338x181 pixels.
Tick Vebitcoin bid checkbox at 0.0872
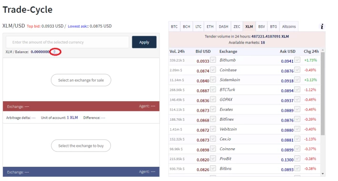point(213,129)
